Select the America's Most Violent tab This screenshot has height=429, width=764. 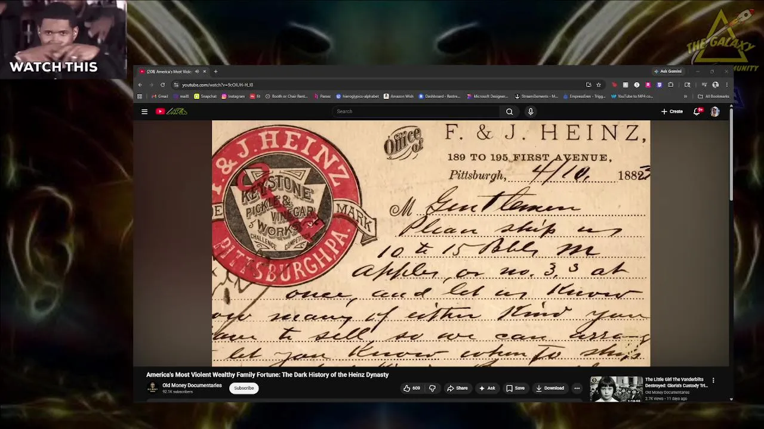(x=172, y=71)
